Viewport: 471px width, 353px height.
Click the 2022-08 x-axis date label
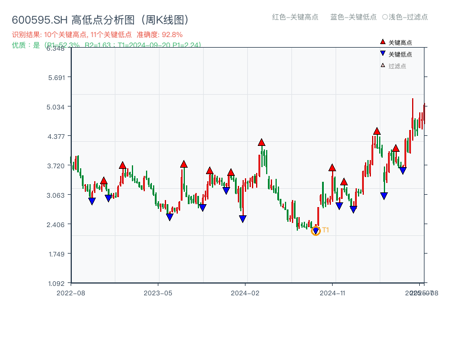71,293
